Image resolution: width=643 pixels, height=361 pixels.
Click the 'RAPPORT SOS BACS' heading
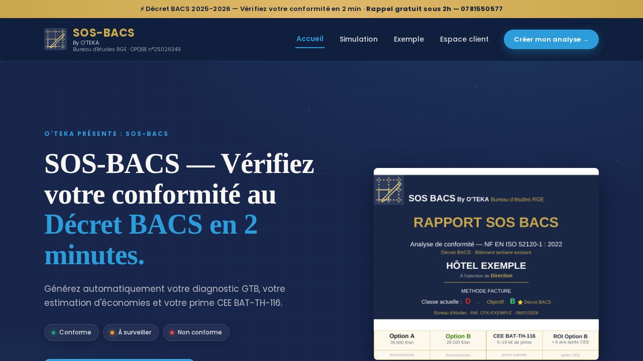486,222
